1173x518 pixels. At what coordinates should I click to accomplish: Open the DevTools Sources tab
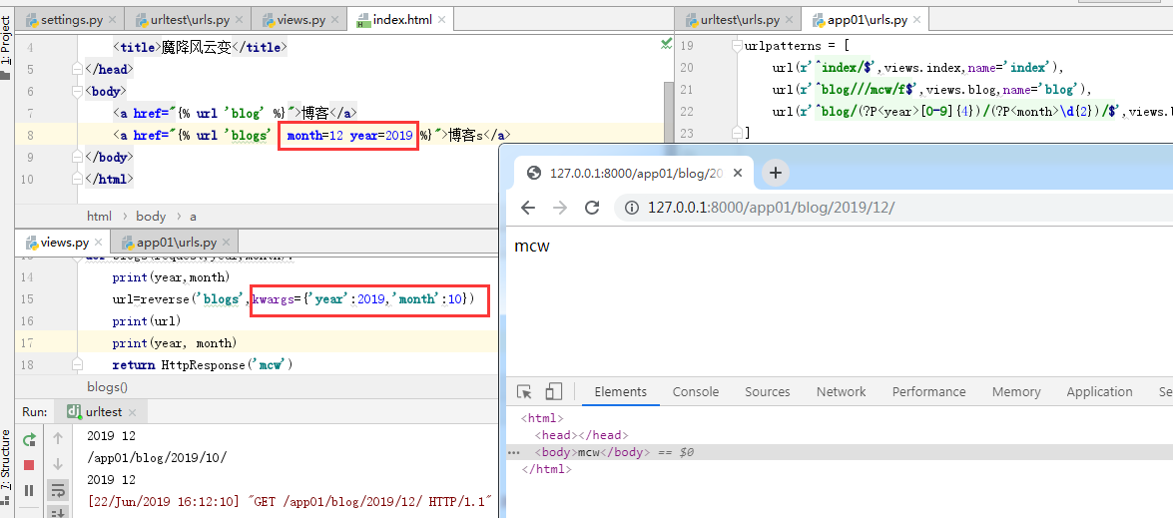tap(768, 391)
